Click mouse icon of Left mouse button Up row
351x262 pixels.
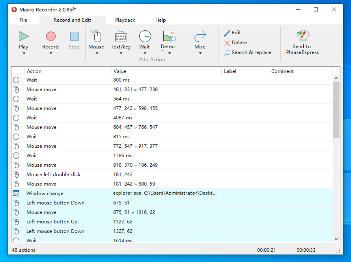16,222
